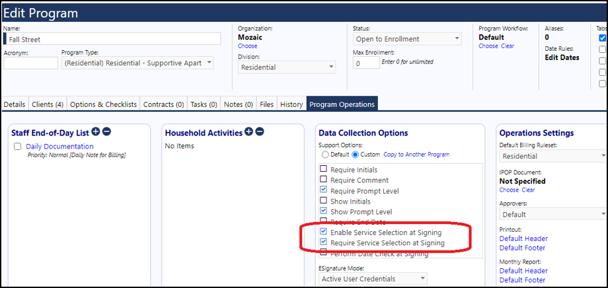Screen dimensions: 608x288
Task: Focus the Name field Fall Street
Action: click(x=112, y=39)
